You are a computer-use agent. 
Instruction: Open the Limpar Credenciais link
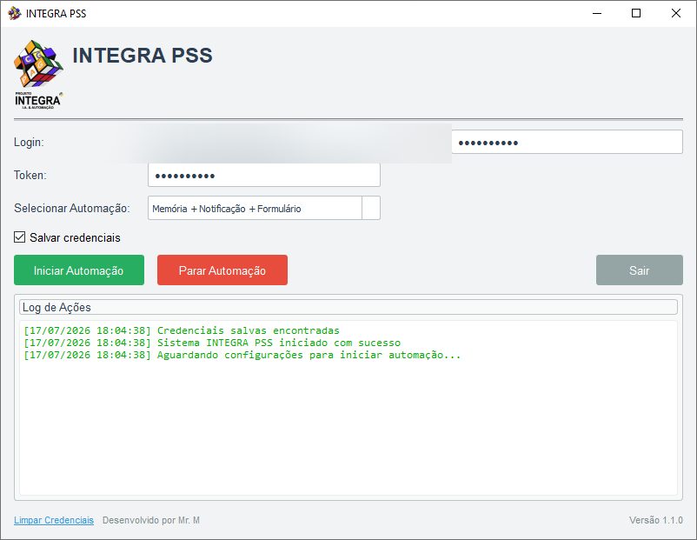pyautogui.click(x=54, y=520)
